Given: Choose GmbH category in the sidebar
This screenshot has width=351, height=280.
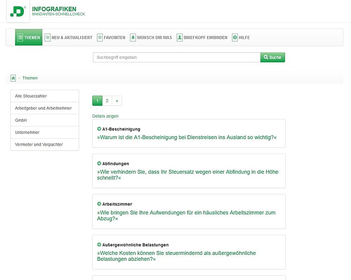Looking at the screenshot, I should [x=21, y=120].
